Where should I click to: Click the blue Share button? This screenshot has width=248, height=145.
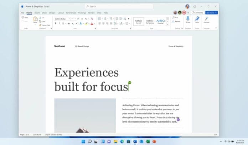211,13
